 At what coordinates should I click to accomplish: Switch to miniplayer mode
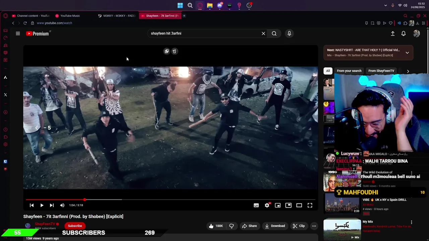278,205
